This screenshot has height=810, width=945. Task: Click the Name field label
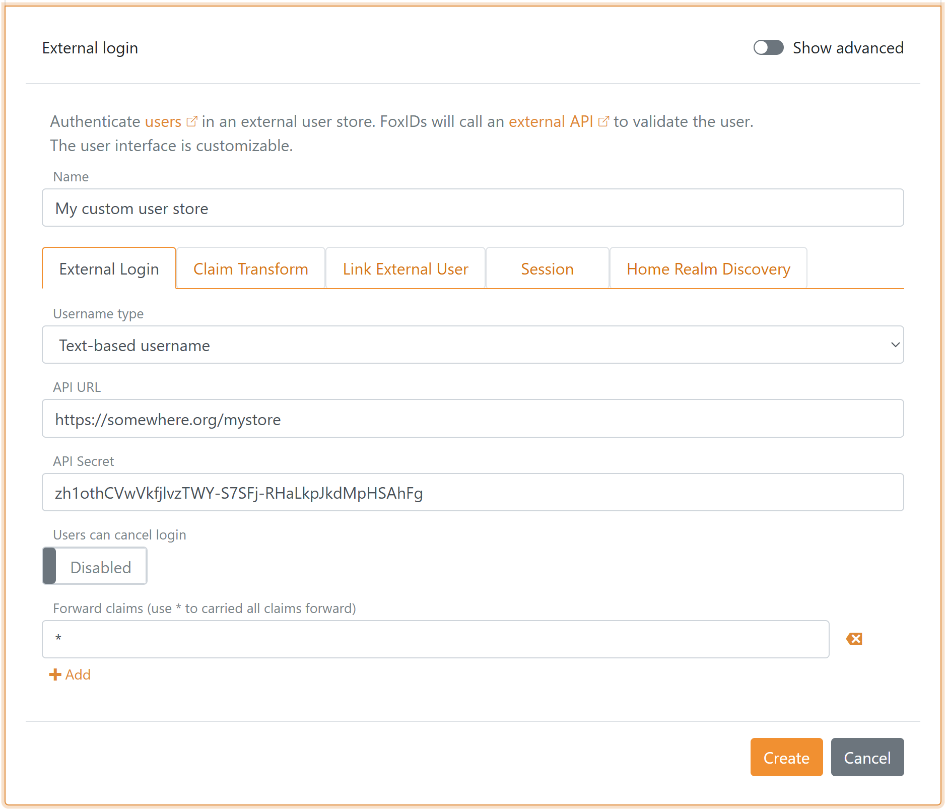pos(71,177)
